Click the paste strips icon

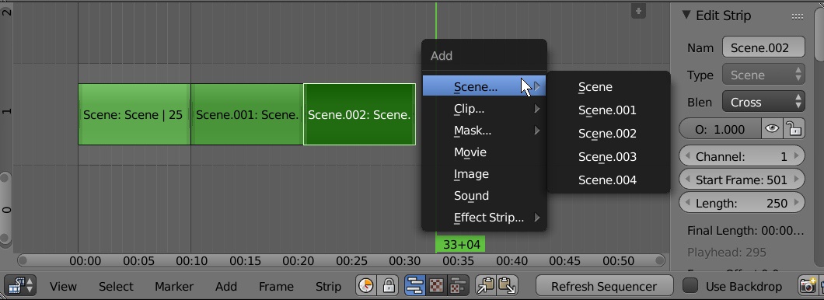pyautogui.click(x=508, y=286)
